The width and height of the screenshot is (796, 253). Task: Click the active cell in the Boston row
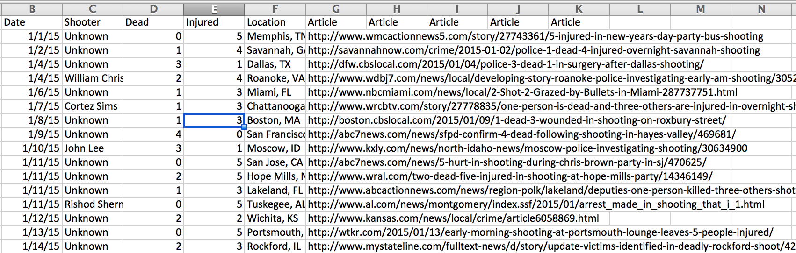coord(214,120)
